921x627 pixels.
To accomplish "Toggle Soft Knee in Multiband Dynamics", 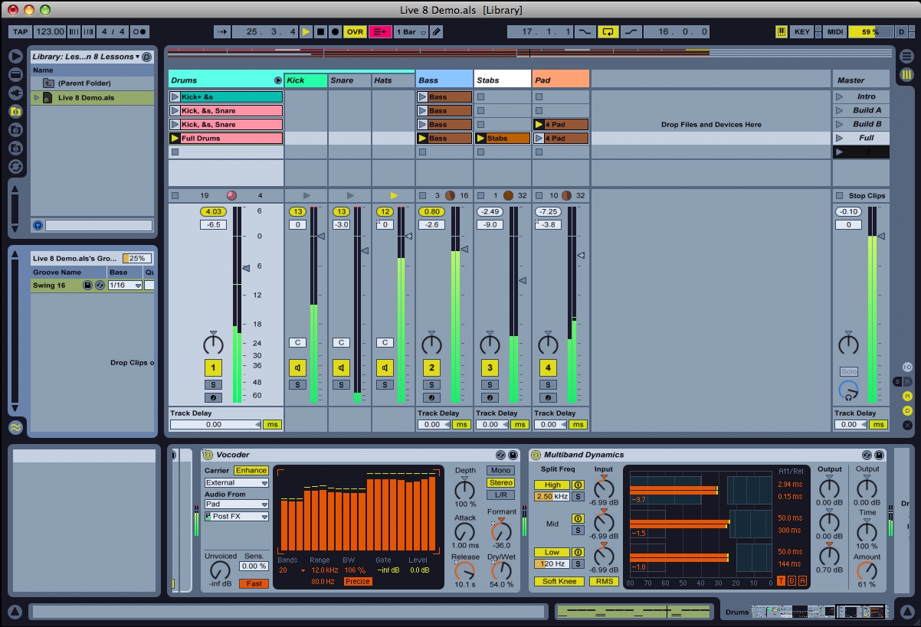I will [x=559, y=581].
